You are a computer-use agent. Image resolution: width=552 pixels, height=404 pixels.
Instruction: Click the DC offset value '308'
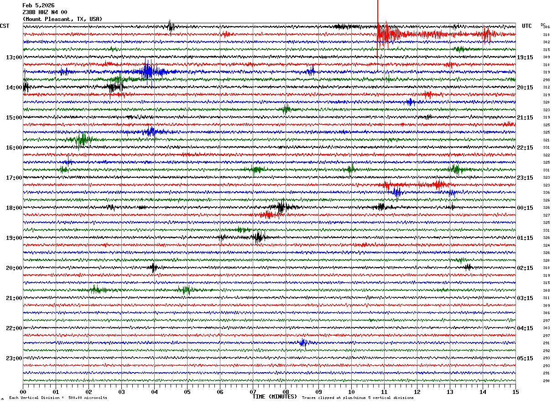546,290
